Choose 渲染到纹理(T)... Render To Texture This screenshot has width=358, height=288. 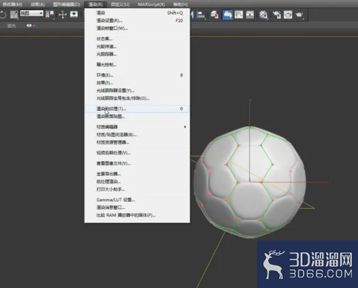click(137, 109)
